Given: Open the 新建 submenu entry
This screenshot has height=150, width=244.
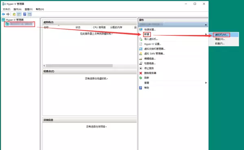Looking at the screenshot, I should pyautogui.click(x=146, y=34).
